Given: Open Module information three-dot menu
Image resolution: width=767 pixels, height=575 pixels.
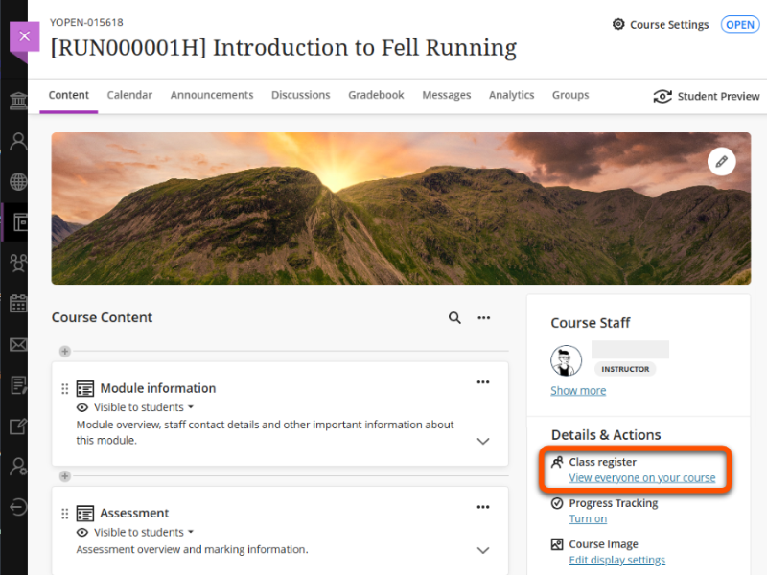Looking at the screenshot, I should 483,381.
